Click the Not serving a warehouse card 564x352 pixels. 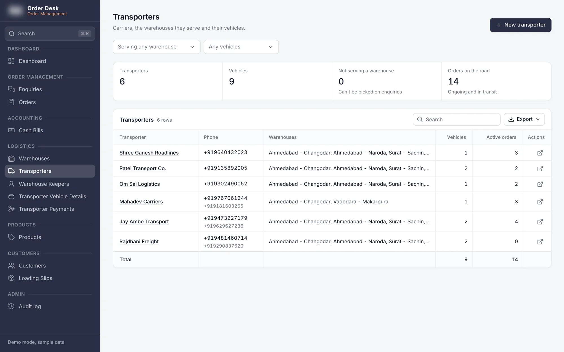pyautogui.click(x=387, y=81)
